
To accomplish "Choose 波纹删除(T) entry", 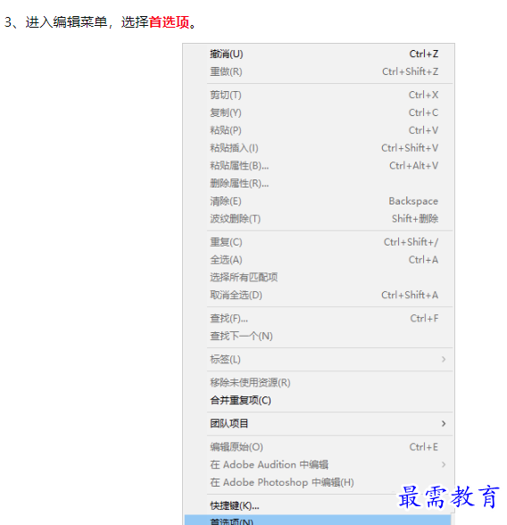I will (318, 219).
